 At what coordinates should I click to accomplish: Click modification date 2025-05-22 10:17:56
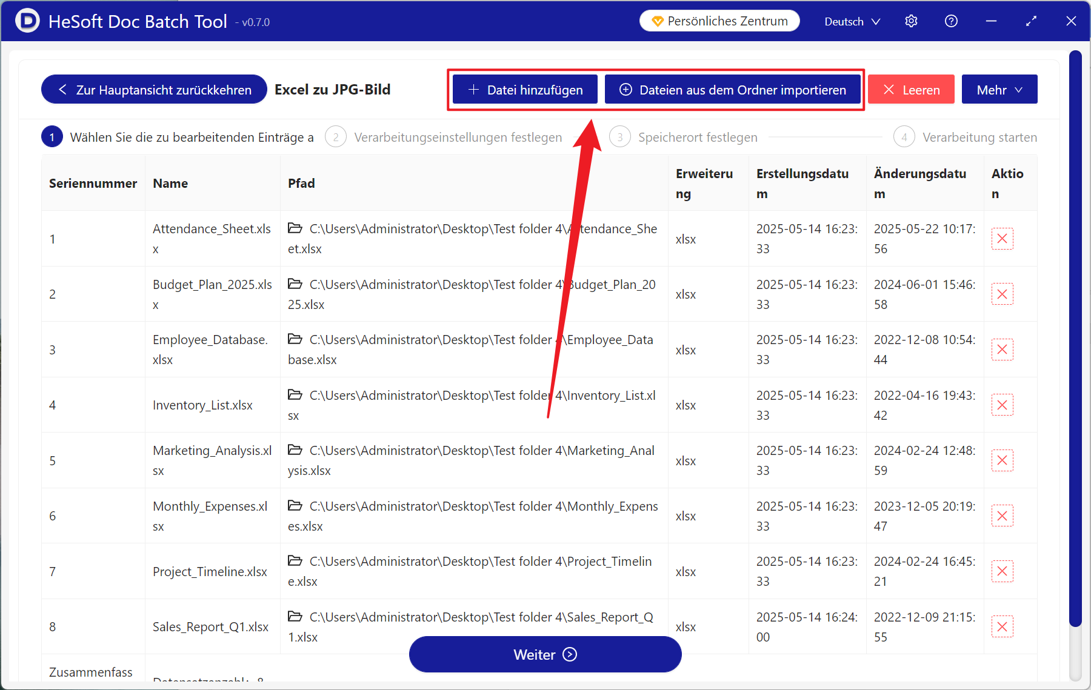925,239
